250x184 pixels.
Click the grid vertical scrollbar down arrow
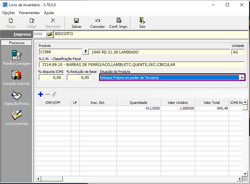click(245, 174)
